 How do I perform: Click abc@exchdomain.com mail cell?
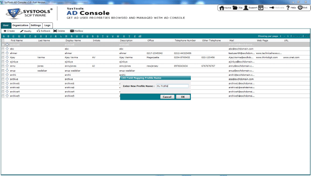coord(241,49)
